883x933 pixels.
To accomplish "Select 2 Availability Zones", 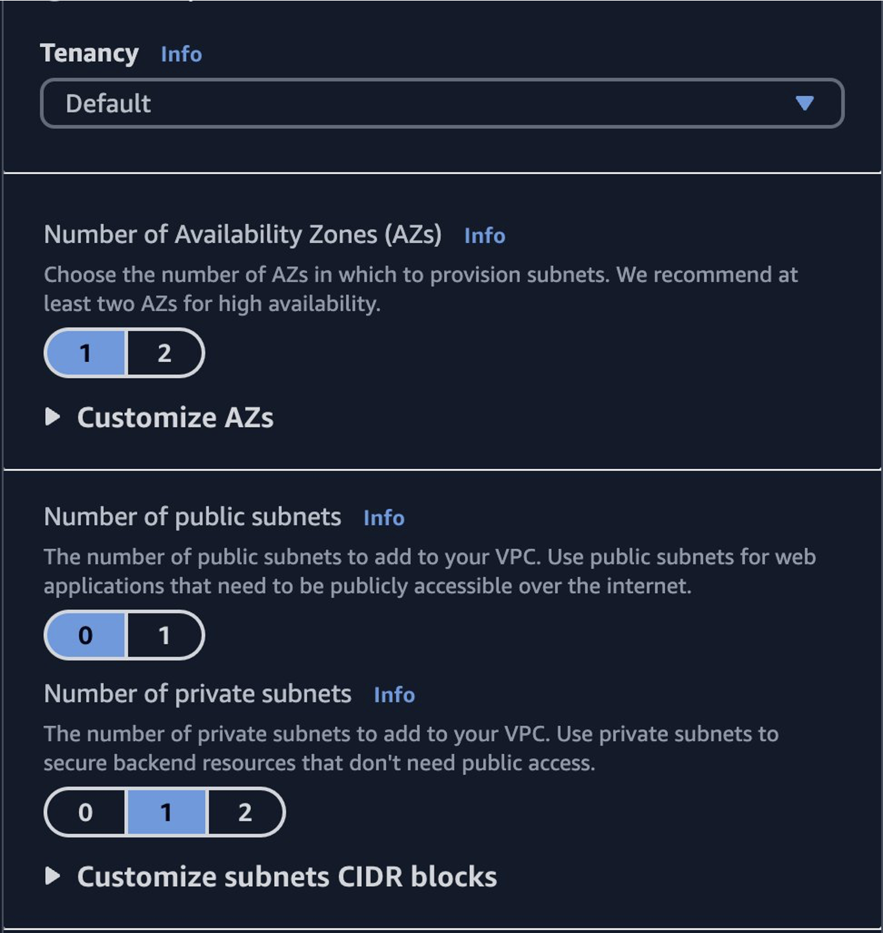I will pos(164,353).
